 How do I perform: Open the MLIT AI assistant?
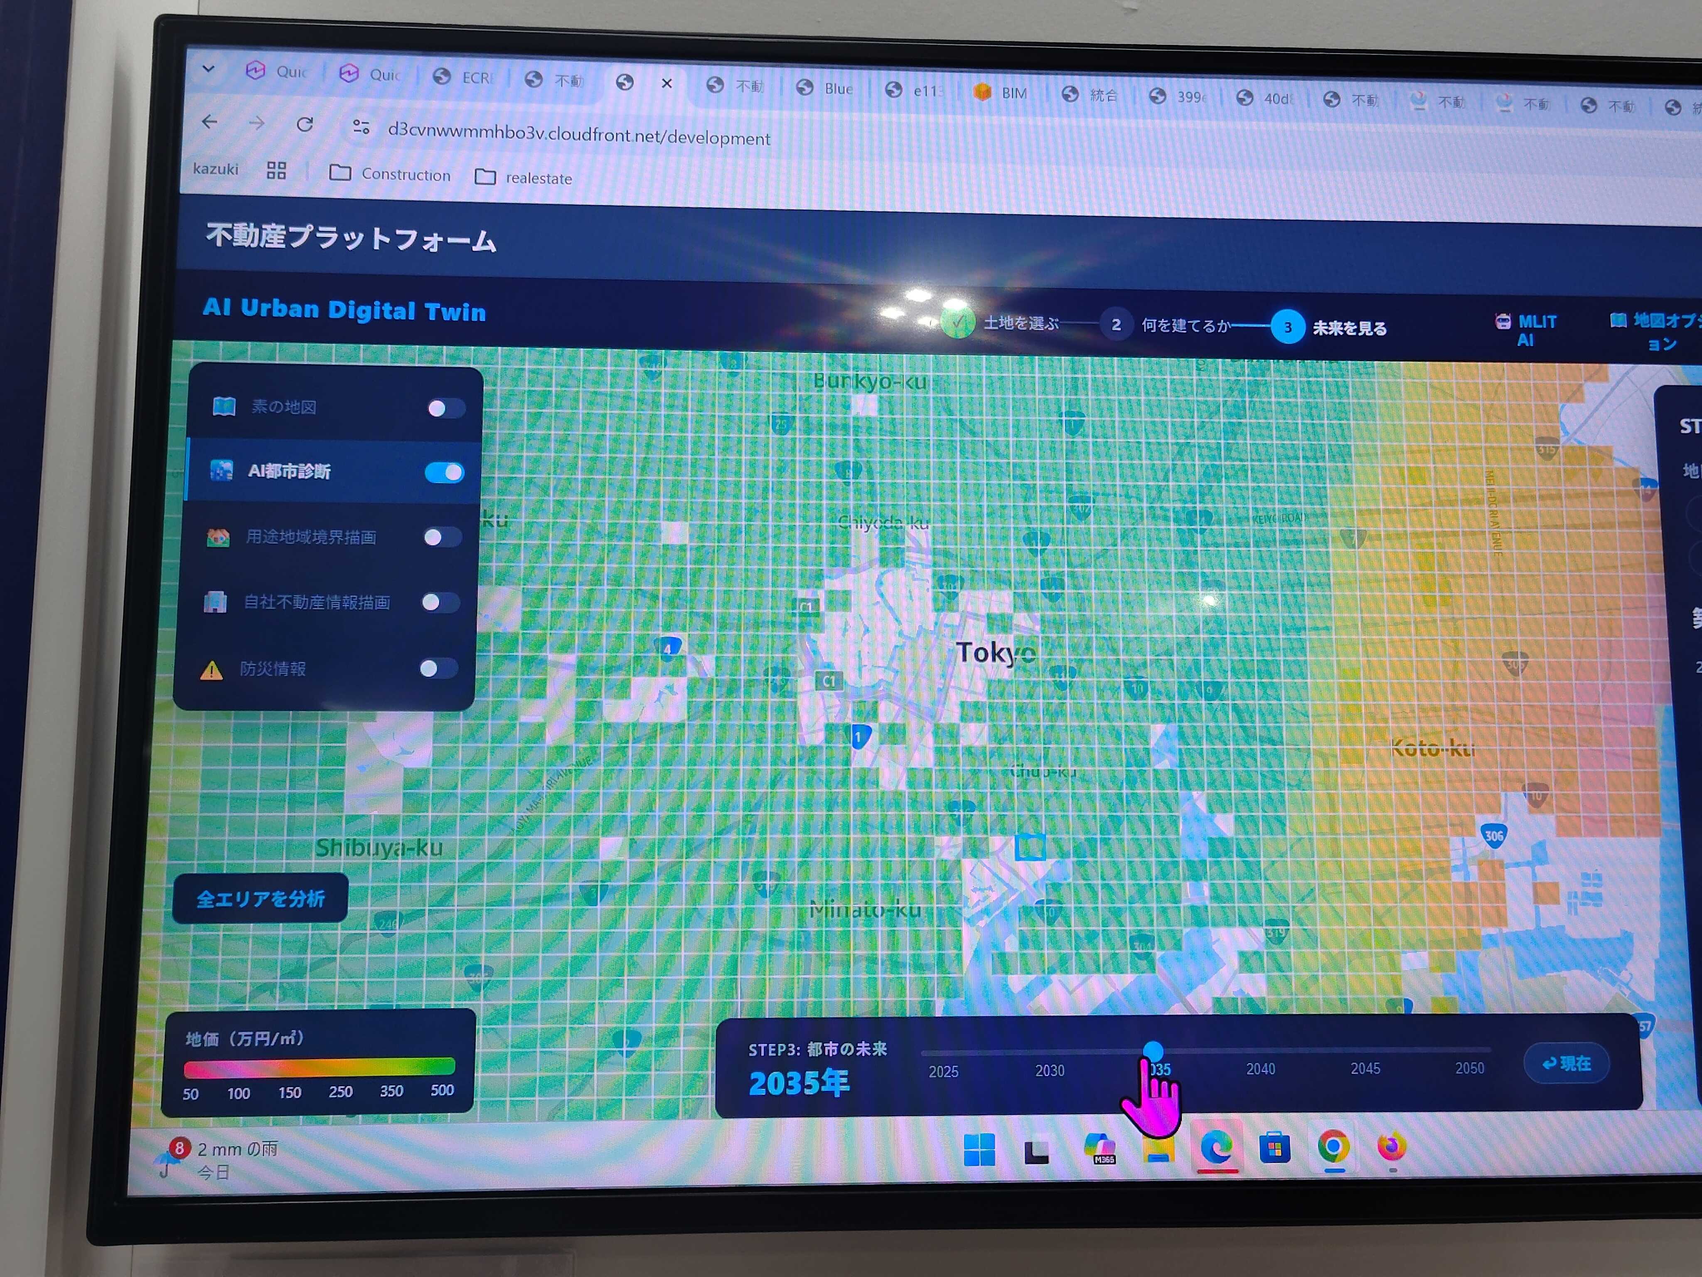click(1526, 330)
